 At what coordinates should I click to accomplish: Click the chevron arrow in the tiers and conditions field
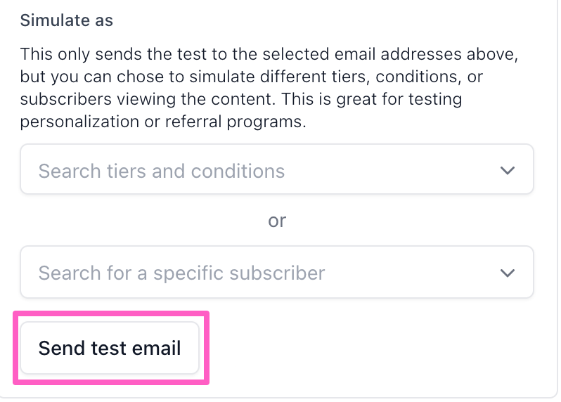click(x=507, y=170)
